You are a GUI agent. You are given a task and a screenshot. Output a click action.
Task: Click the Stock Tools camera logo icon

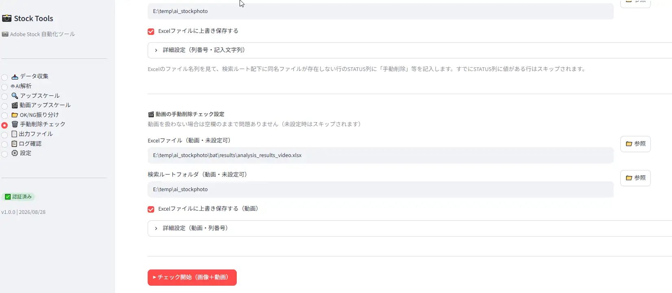point(7,18)
